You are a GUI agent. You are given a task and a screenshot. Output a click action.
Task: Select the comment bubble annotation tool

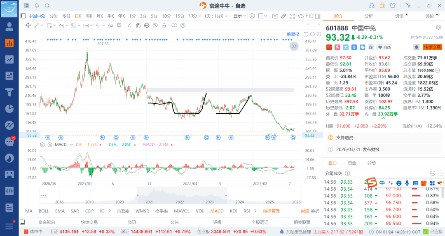click(x=119, y=25)
